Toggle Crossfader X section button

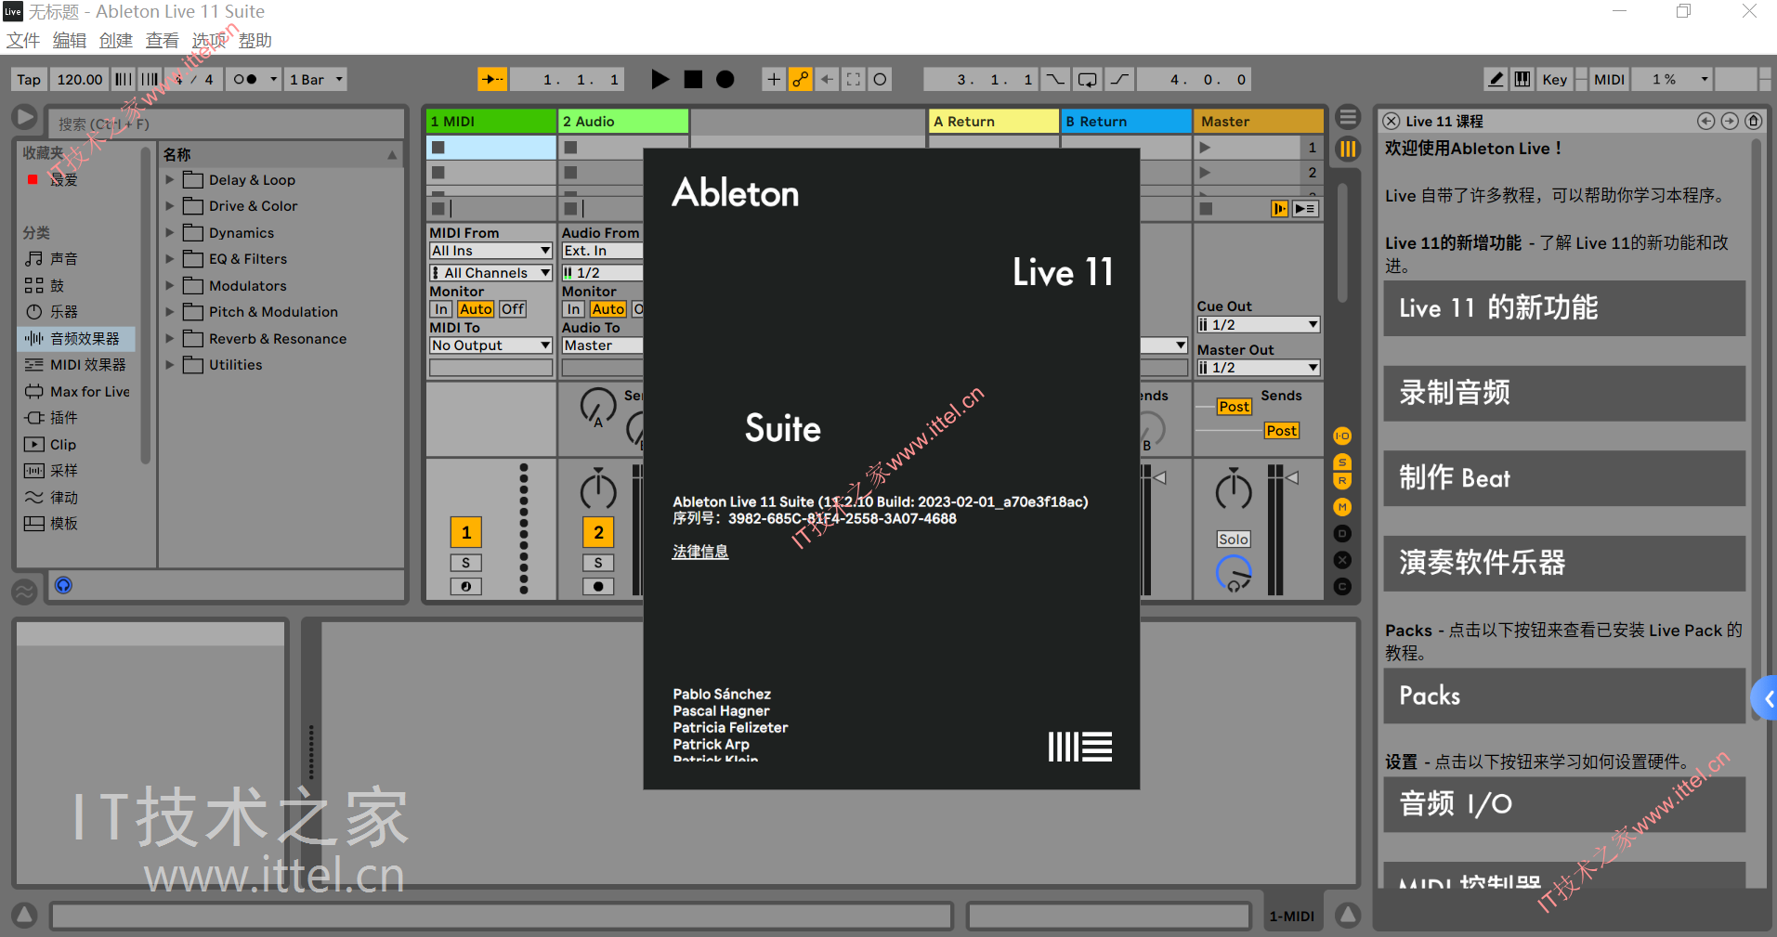point(1342,560)
